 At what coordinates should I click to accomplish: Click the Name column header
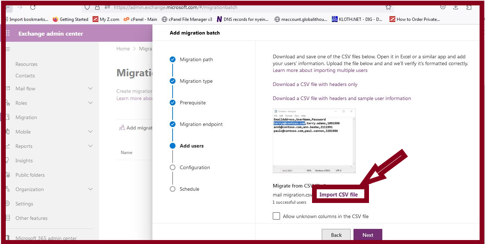126,153
